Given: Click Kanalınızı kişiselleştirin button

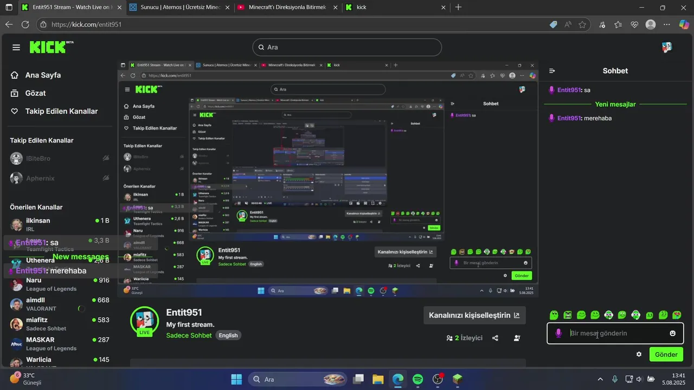Looking at the screenshot, I should click(474, 315).
